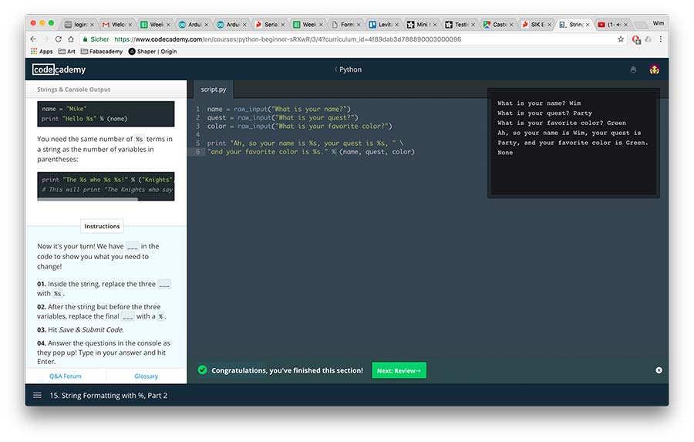Reload the current page
The width and height of the screenshot is (694, 442).
[x=58, y=39]
